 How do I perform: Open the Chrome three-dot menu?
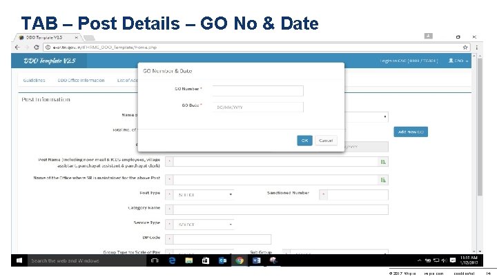click(476, 48)
